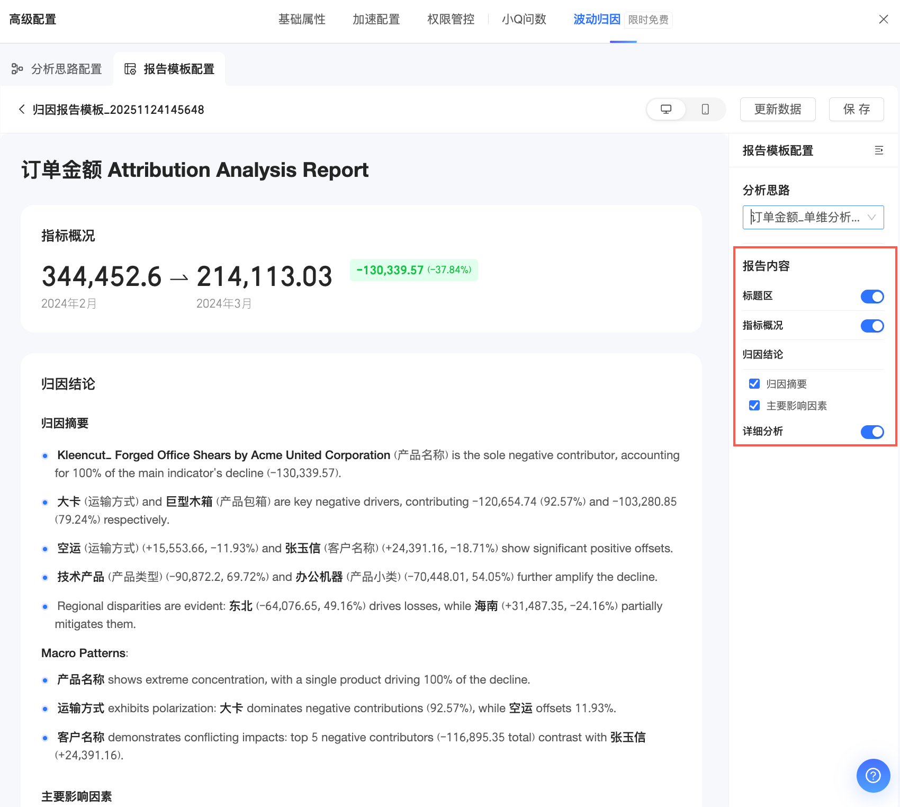Screen dimensions: 900x807
Task: Collapse the 报告模板配置 panel icon
Action: pos(879,150)
